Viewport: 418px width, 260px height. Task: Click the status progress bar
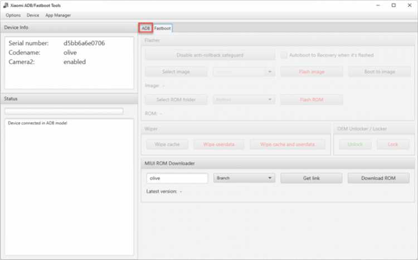coord(64,111)
